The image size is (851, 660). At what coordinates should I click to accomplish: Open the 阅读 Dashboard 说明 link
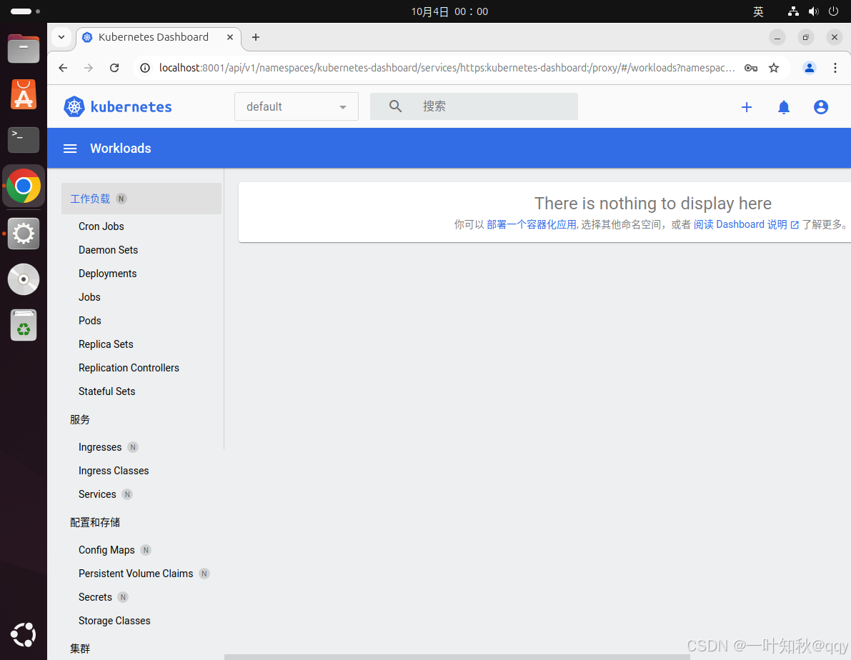(746, 225)
